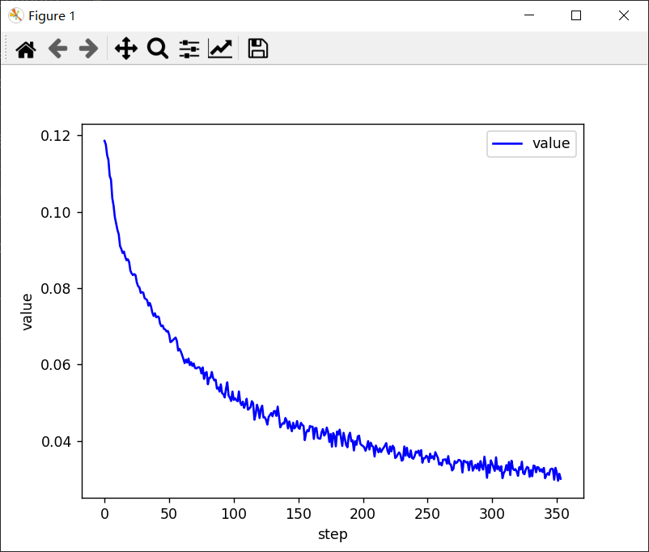
Task: Click the 0.12 tick label on y-axis
Action: pyautogui.click(x=57, y=137)
